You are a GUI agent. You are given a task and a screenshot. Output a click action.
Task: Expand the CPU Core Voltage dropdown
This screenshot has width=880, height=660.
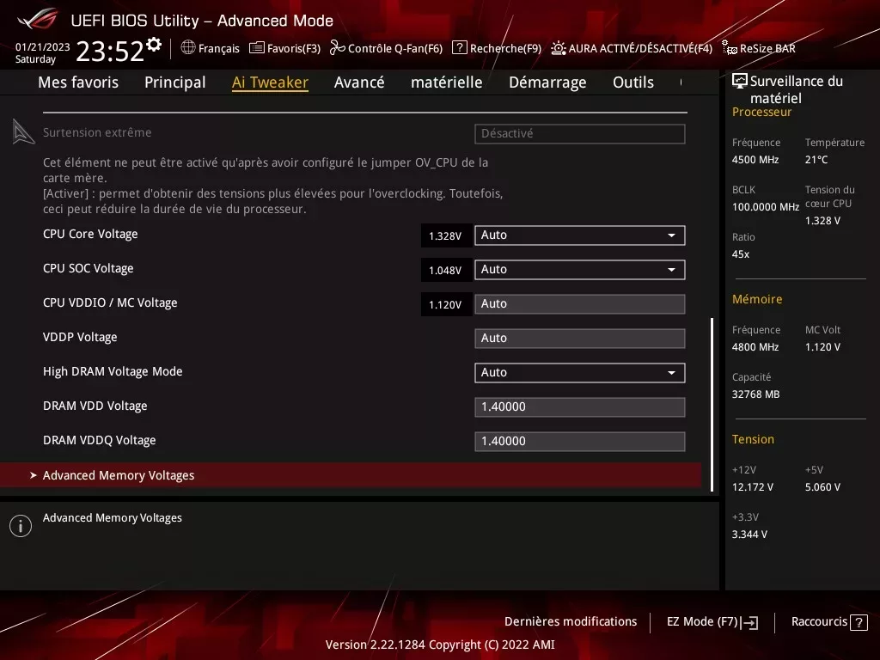coord(672,235)
